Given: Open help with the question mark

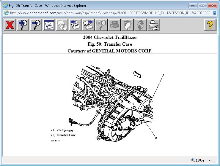Looking at the screenshot, I should click(210, 25).
